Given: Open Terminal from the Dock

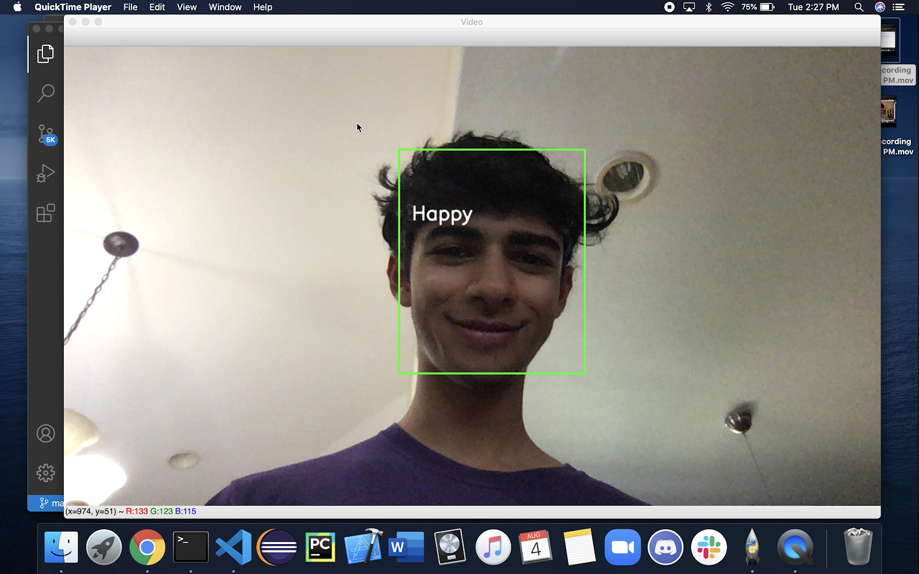Looking at the screenshot, I should (191, 547).
